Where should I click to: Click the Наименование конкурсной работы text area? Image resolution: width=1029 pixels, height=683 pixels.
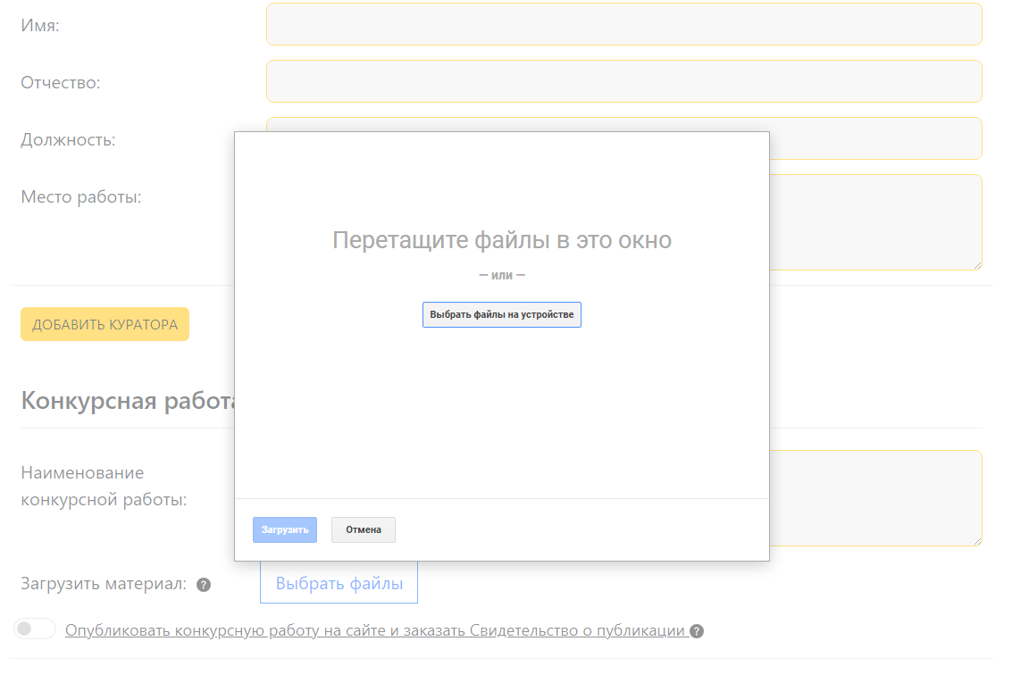pyautogui.click(x=875, y=497)
